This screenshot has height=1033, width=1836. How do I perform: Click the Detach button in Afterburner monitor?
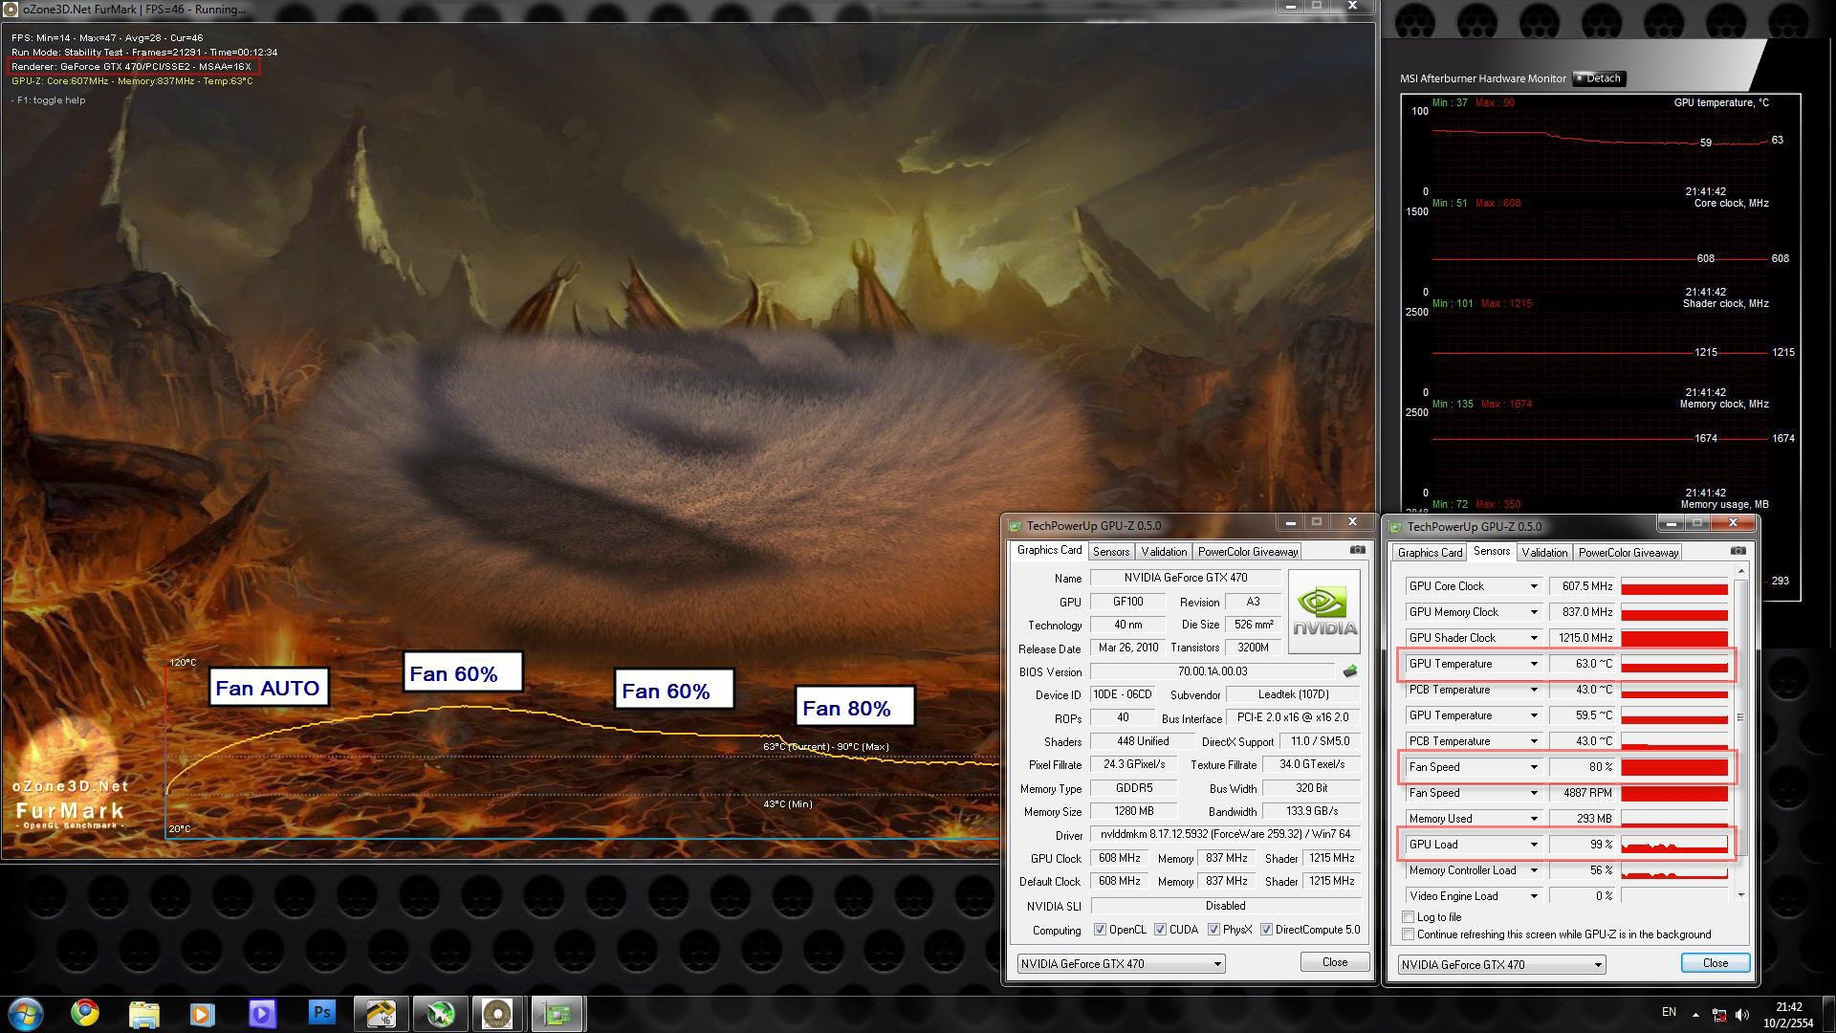pos(1598,78)
